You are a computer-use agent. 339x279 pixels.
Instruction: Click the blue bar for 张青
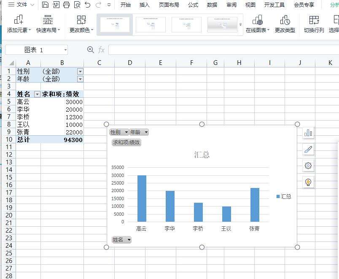point(255,205)
